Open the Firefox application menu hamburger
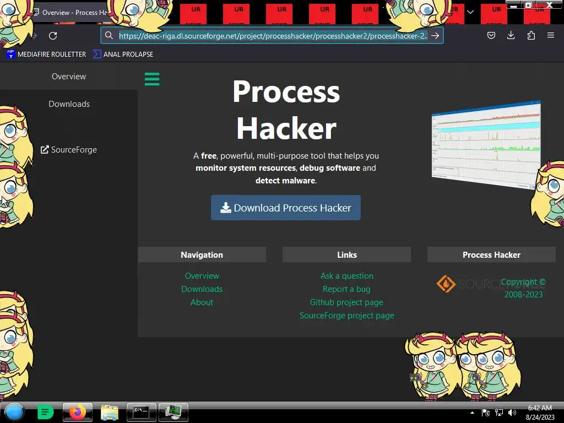This screenshot has width=564, height=423. [551, 35]
